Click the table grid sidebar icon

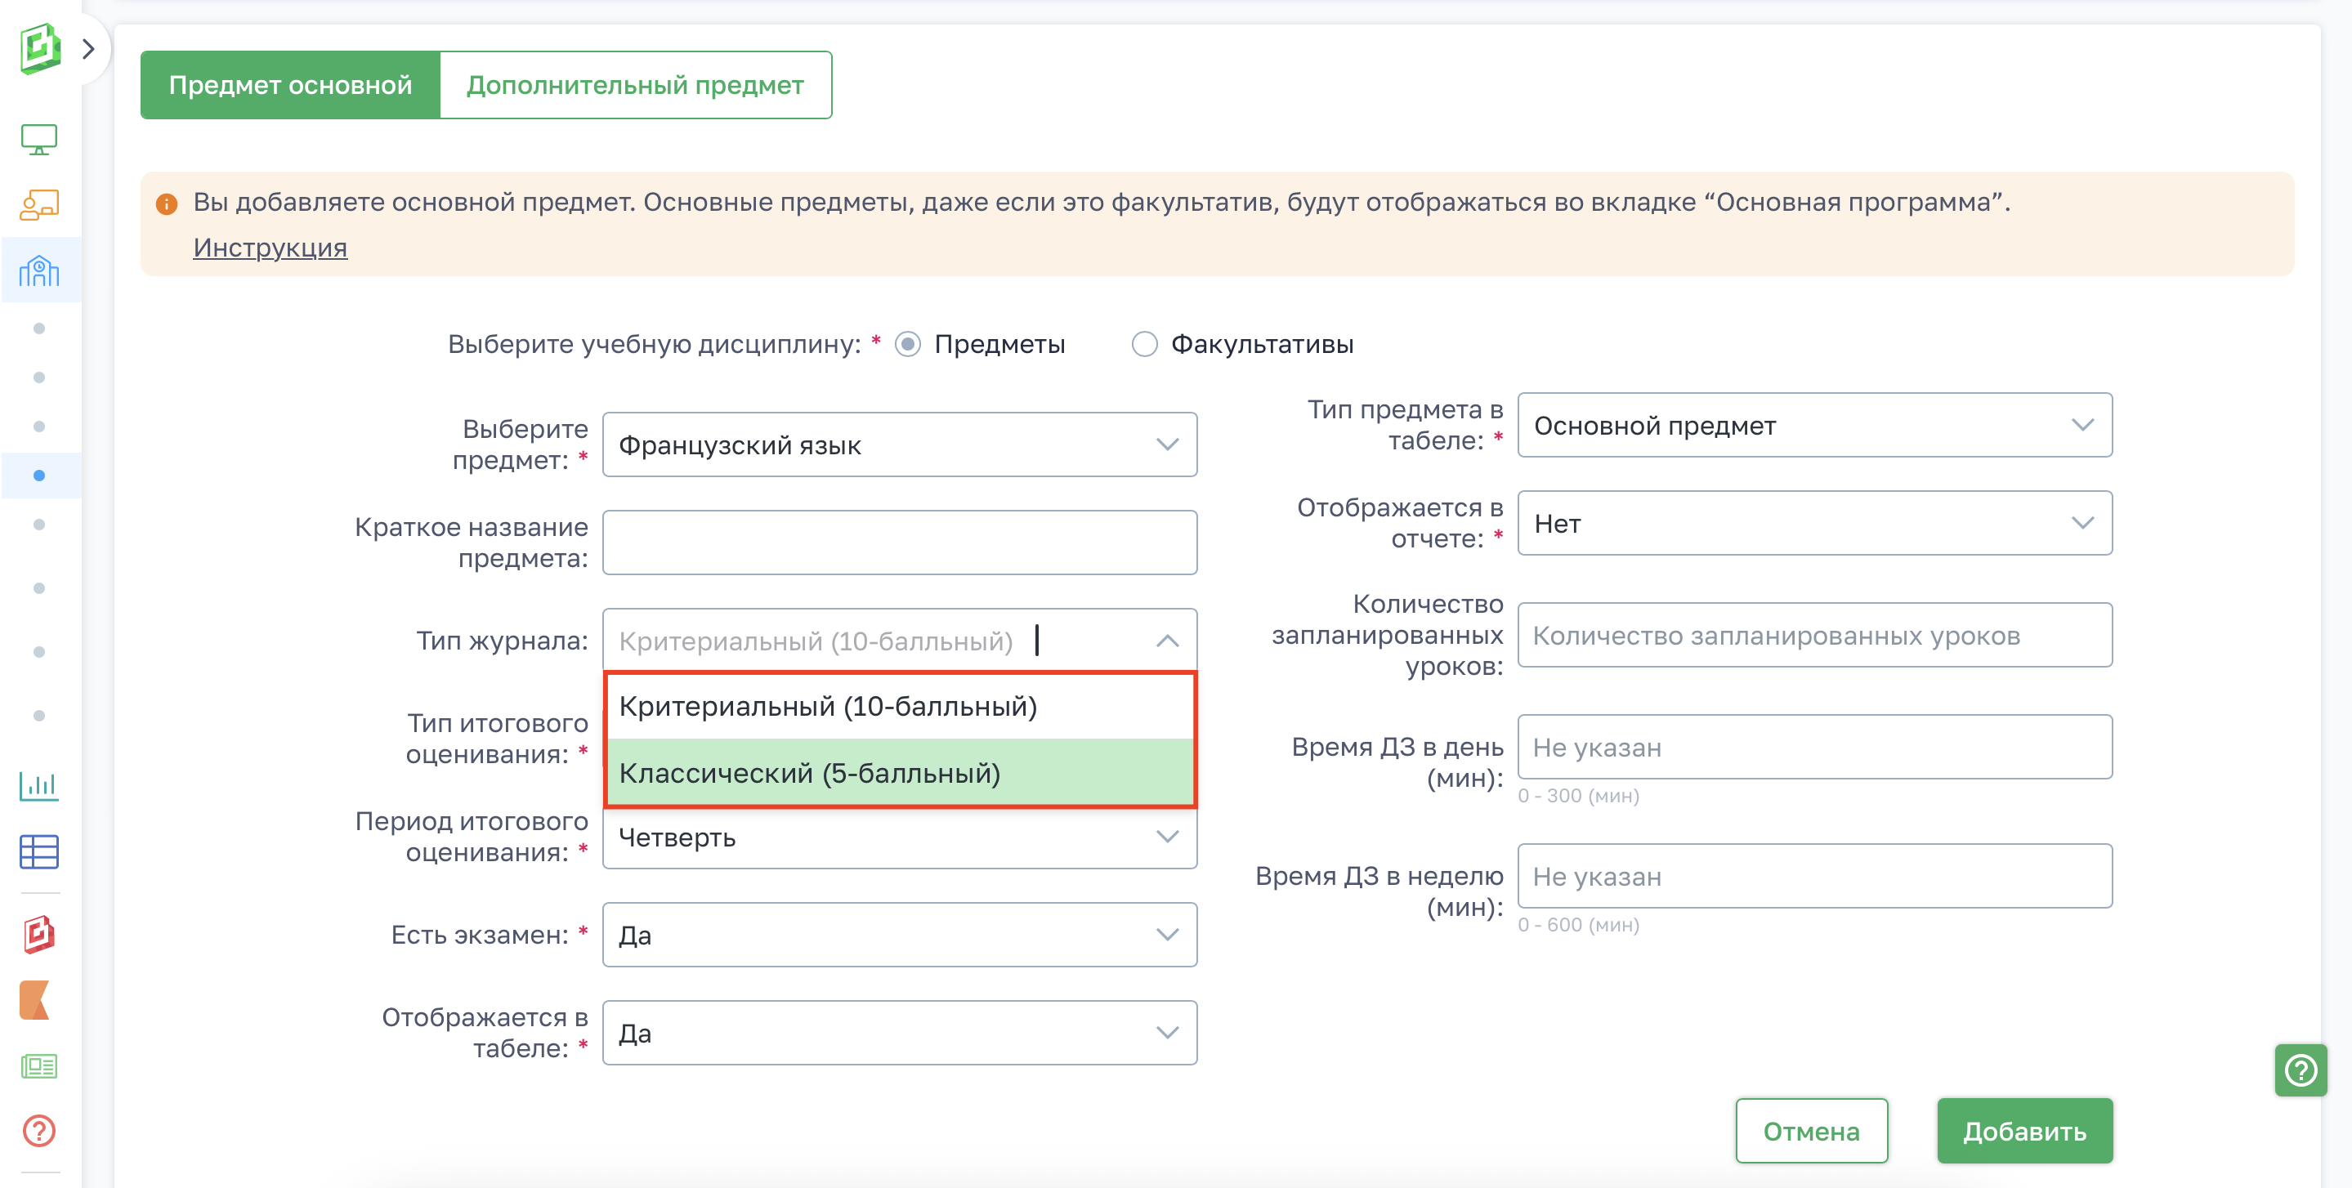pos(38,851)
